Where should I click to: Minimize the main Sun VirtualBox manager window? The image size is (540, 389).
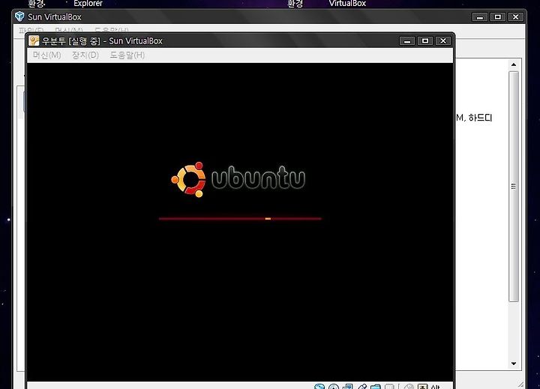pyautogui.click(x=480, y=17)
